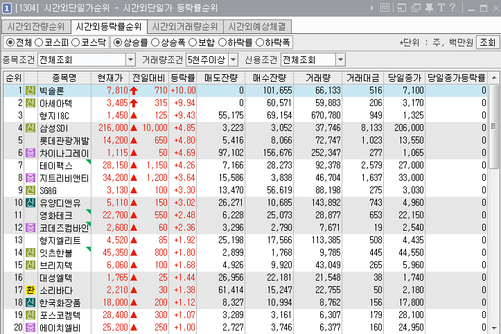
Task: Click the vertical scrollbar thumb
Action: click(x=494, y=126)
